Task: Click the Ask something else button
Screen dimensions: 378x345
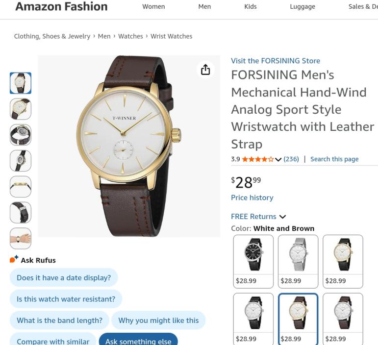Action: tap(138, 341)
